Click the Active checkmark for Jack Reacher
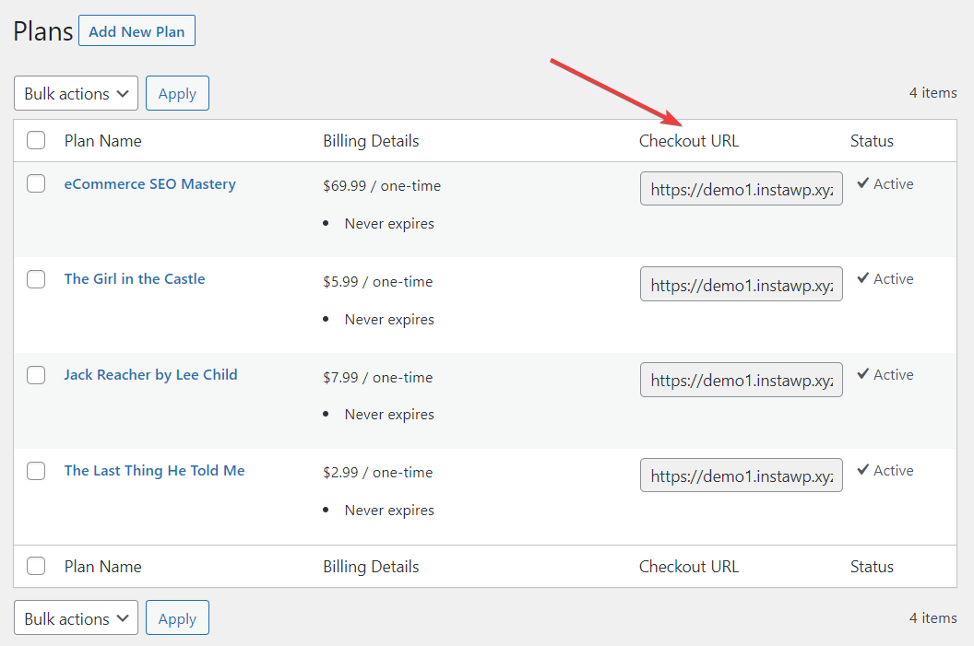974x646 pixels. (x=862, y=373)
